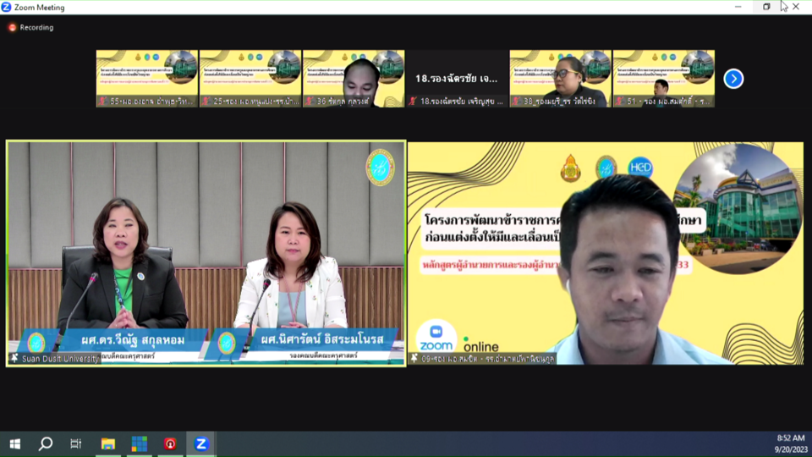The height and width of the screenshot is (457, 812).
Task: Click the red Recording indicator
Action: [13, 27]
